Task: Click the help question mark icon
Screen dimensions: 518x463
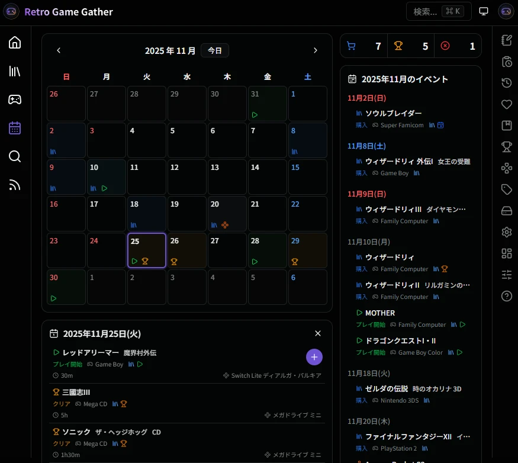Action: click(506, 296)
